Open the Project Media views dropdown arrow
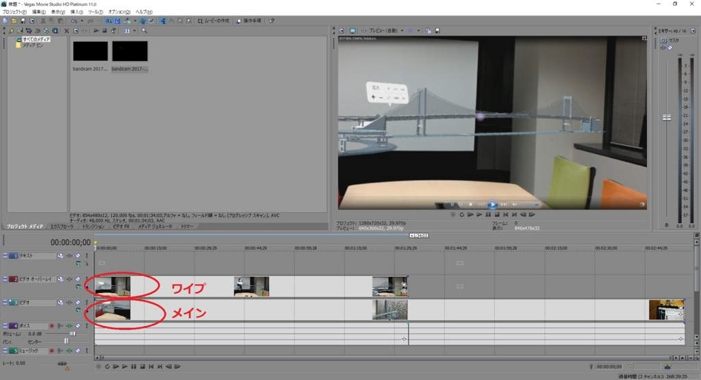The height and width of the screenshot is (380, 701). (x=134, y=31)
